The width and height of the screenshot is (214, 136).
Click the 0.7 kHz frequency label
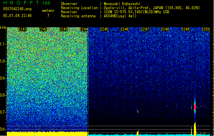pos(3,112)
